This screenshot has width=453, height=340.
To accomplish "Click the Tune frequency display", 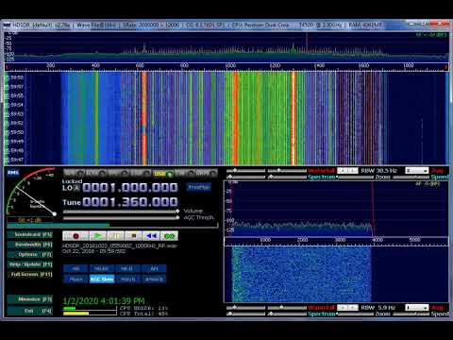I will click(130, 202).
